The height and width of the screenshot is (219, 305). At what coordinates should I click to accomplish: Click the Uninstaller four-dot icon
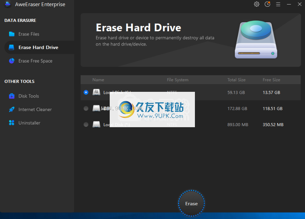pos(12,123)
